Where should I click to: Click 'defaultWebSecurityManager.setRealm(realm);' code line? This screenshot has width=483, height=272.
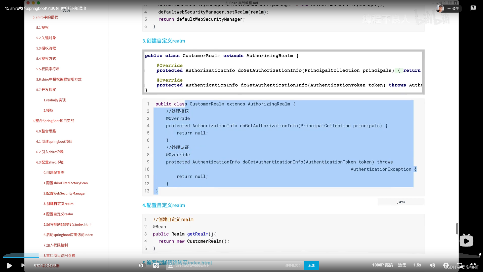click(213, 12)
